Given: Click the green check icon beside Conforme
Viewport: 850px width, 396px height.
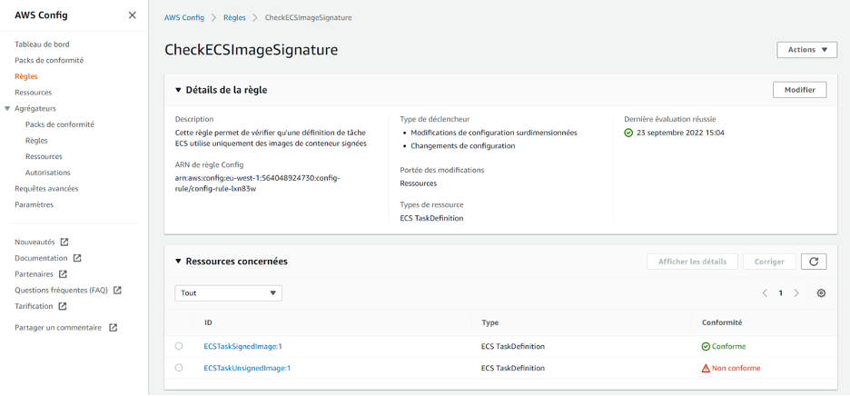Looking at the screenshot, I should tap(706, 346).
